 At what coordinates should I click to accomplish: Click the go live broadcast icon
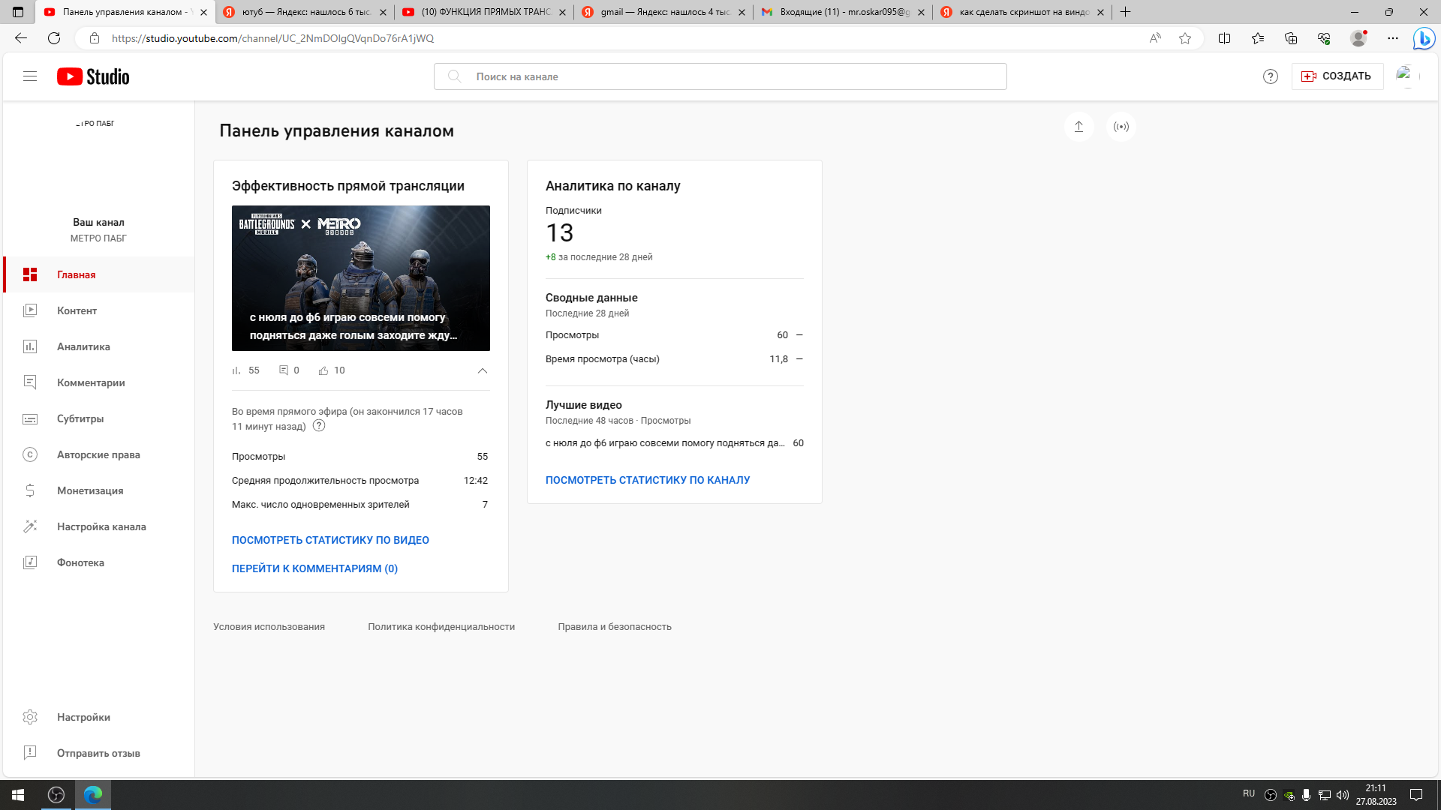[x=1121, y=127]
